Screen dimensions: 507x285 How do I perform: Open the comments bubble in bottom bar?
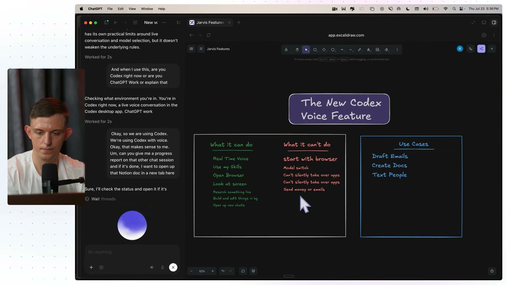tap(243, 271)
